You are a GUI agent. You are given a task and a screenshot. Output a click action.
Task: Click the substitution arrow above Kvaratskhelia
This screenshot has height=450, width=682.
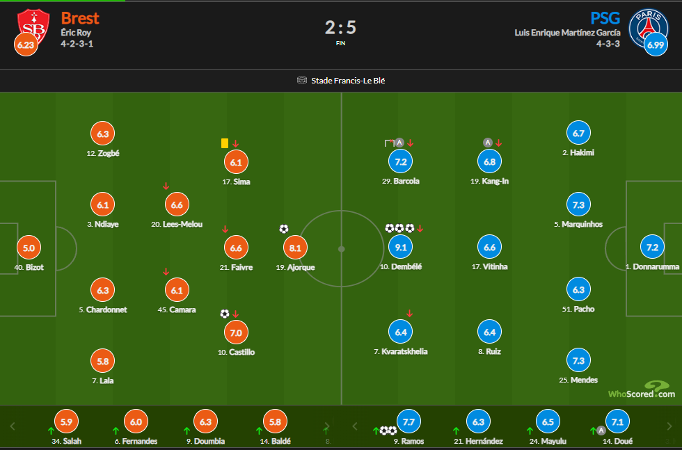[410, 314]
